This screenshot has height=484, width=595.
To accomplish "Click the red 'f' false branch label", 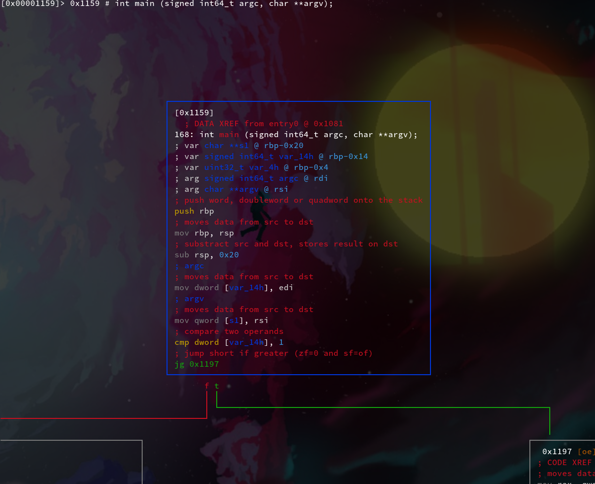I will click(207, 386).
